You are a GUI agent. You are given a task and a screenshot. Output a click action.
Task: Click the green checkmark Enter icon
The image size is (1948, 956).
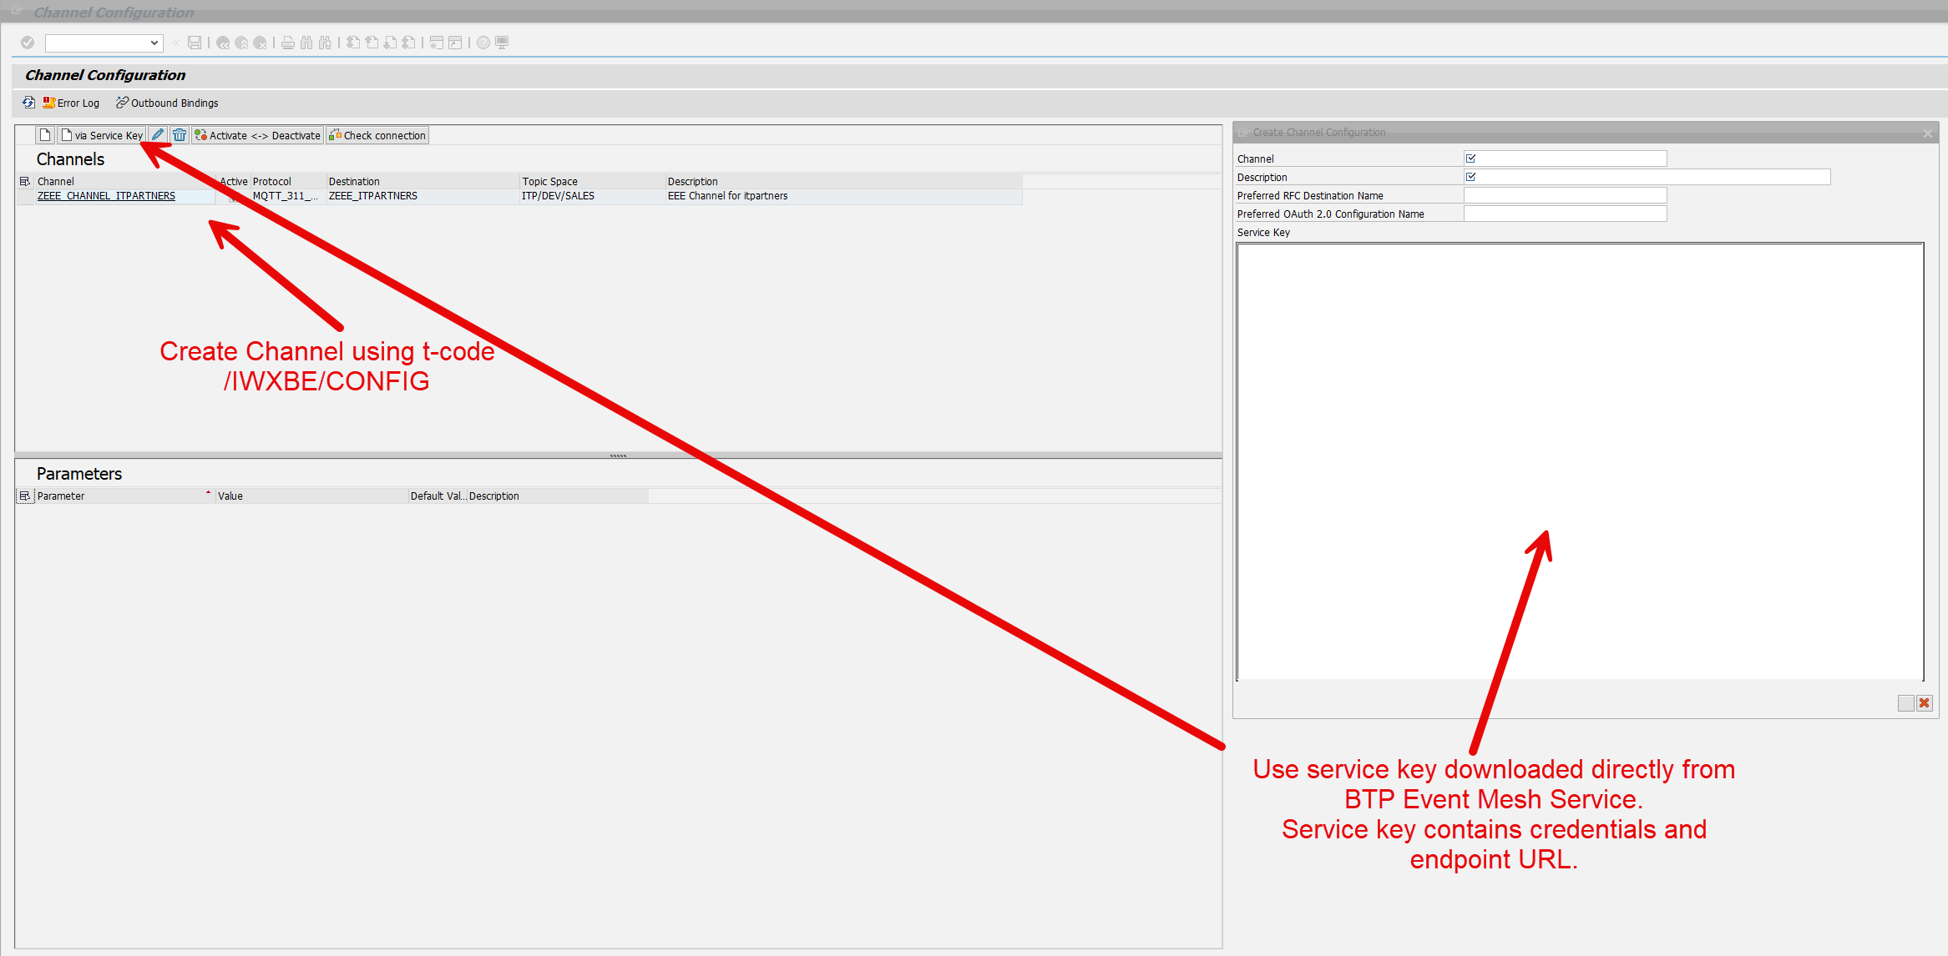coord(28,43)
